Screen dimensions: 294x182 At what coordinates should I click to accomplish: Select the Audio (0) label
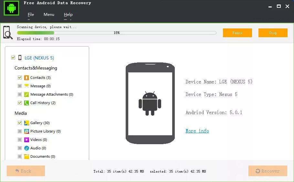pos(38,148)
